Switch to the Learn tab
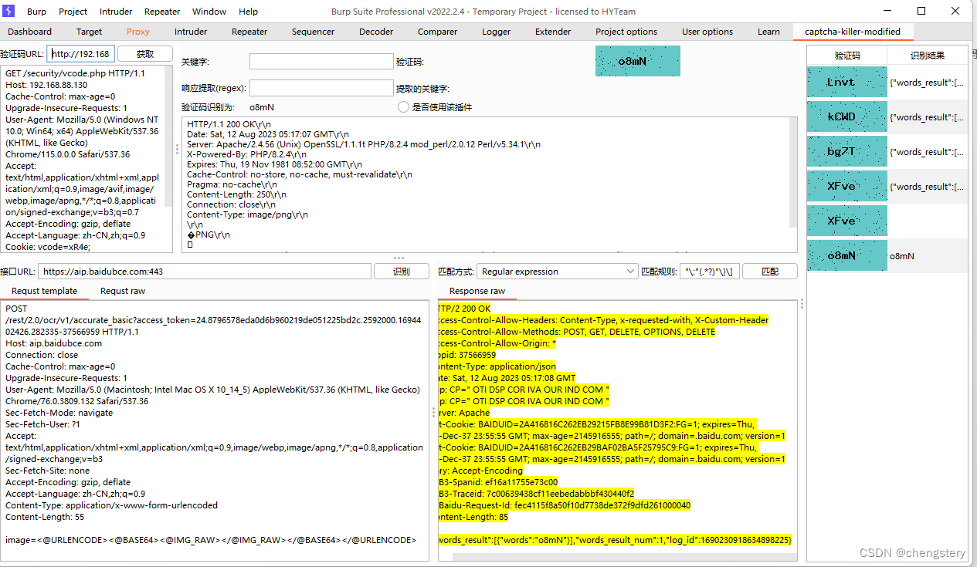Image resolution: width=977 pixels, height=567 pixels. (768, 32)
